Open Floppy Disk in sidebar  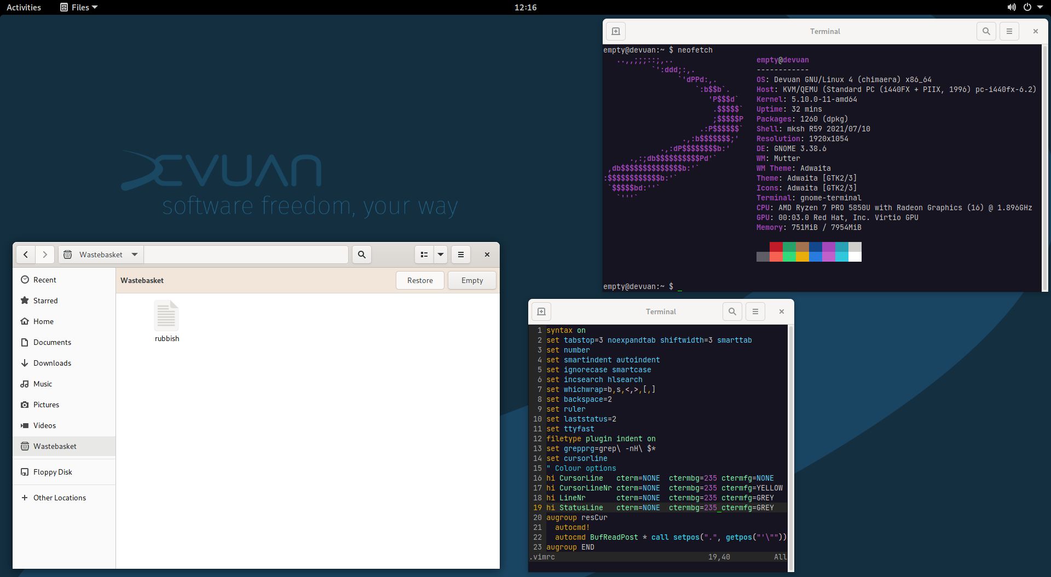pos(64,472)
